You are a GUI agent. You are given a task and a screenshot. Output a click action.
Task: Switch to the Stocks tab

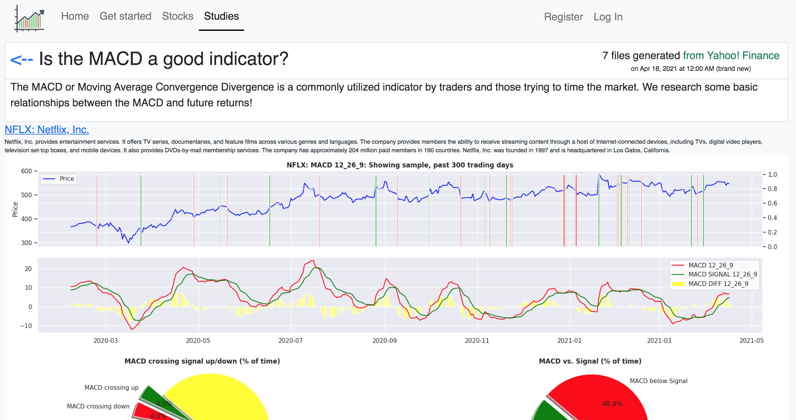click(x=177, y=16)
